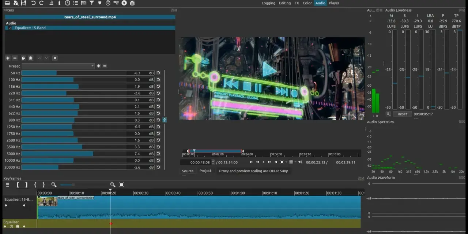Click the Reset loudness button
This screenshot has height=234, width=468.
pyautogui.click(x=402, y=114)
